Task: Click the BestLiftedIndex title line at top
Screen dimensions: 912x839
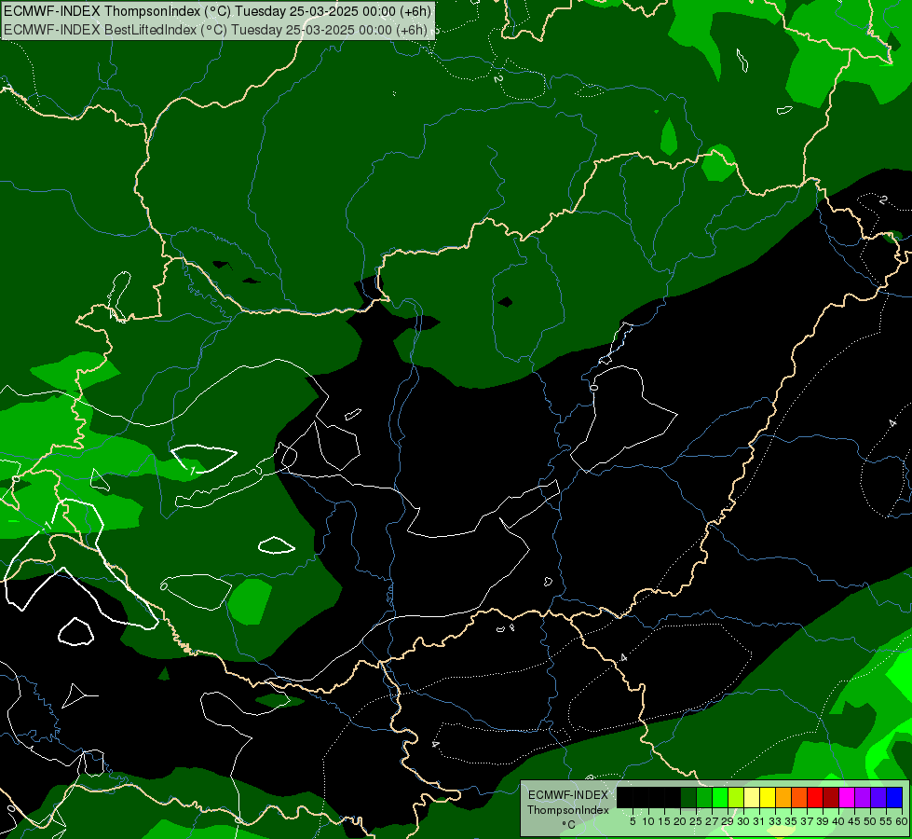Action: pos(215,29)
